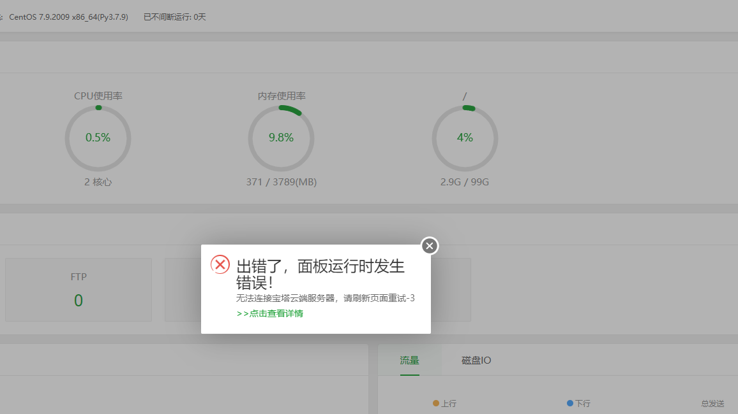Click the 总发送 label in traffic panel
Image resolution: width=738 pixels, height=414 pixels.
(x=712, y=403)
